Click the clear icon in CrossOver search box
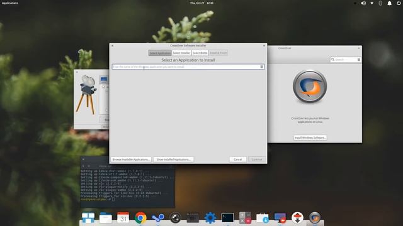The width and height of the screenshot is (403, 226). tap(358, 60)
